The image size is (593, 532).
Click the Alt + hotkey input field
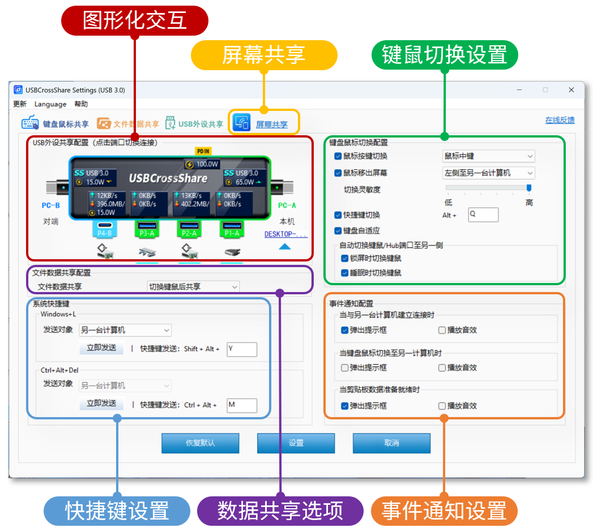[483, 215]
